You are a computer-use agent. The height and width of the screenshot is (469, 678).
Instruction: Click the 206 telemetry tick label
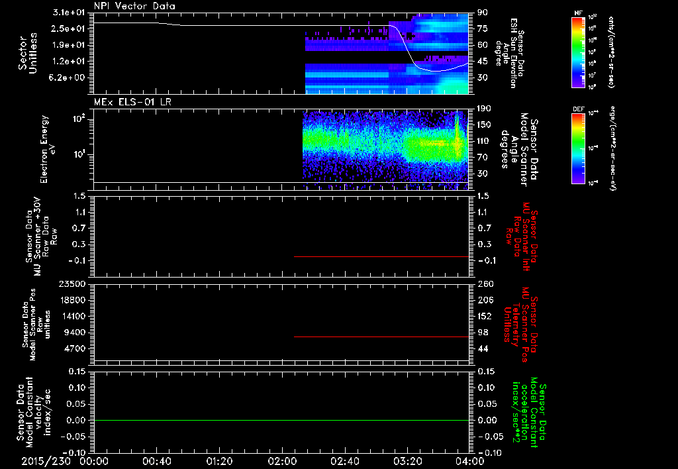click(485, 300)
